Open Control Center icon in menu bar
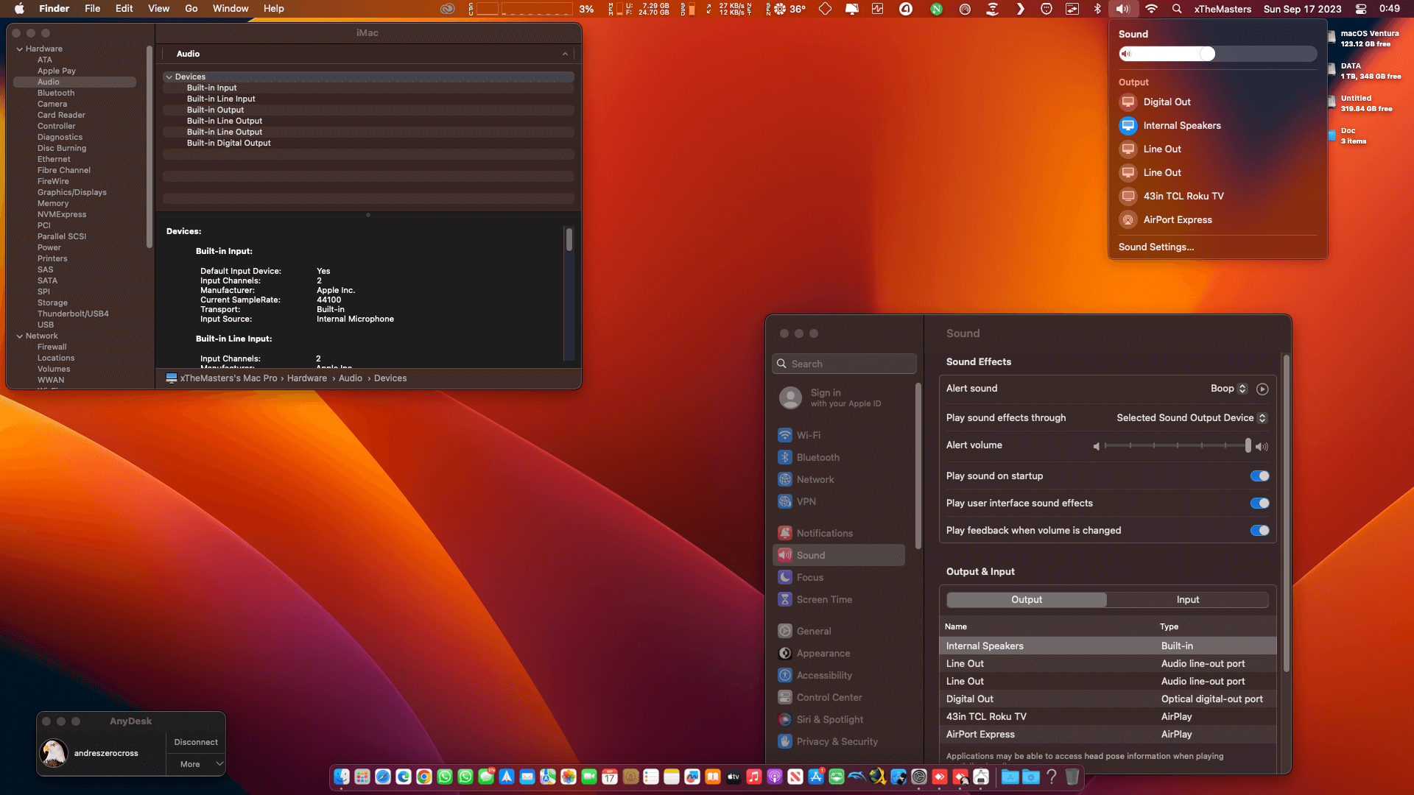Viewport: 1414px width, 795px height. click(x=1361, y=9)
